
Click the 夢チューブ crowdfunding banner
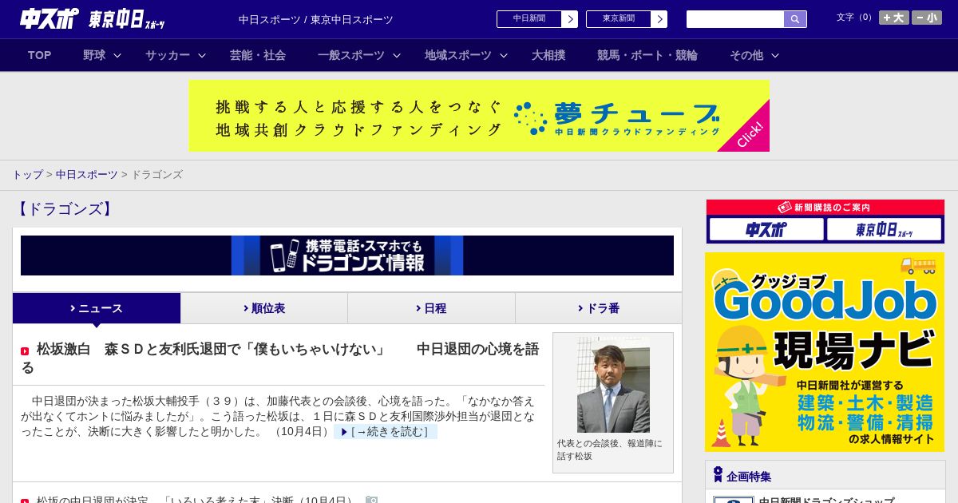(479, 116)
